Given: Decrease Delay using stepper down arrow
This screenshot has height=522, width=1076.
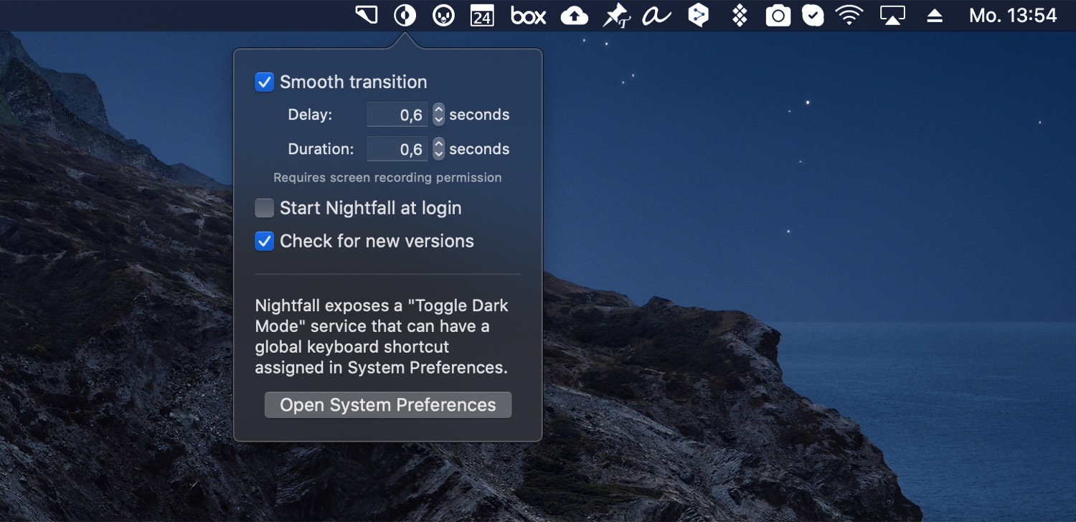Looking at the screenshot, I should (x=438, y=120).
